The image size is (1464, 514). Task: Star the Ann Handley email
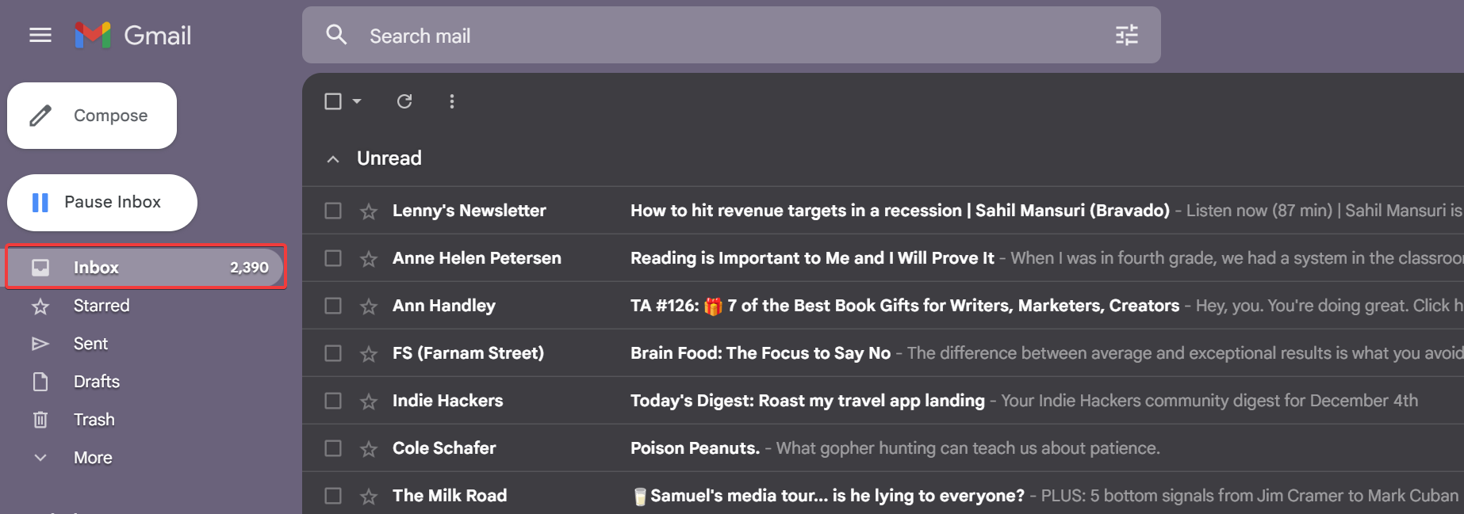tap(369, 306)
